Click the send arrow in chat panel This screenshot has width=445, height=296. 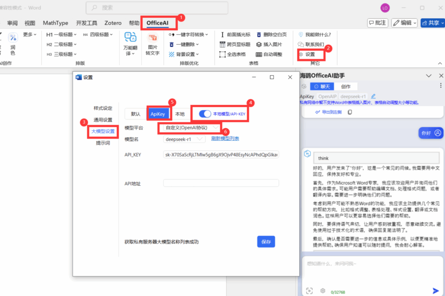point(435,291)
